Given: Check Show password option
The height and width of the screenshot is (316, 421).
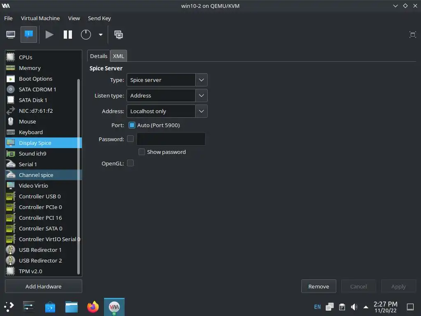Looking at the screenshot, I should coord(142,152).
